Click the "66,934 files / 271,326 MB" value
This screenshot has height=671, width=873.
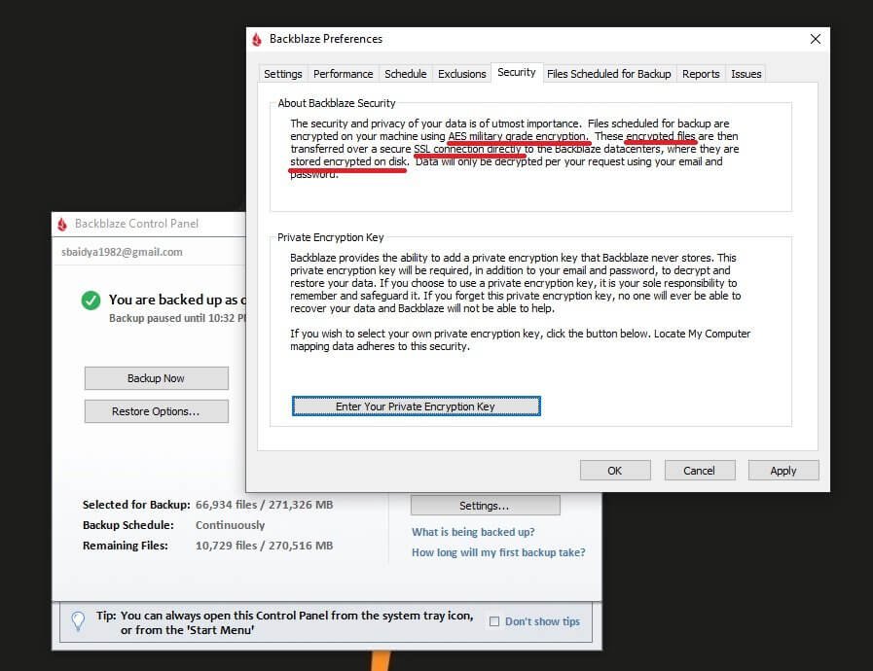tap(265, 505)
